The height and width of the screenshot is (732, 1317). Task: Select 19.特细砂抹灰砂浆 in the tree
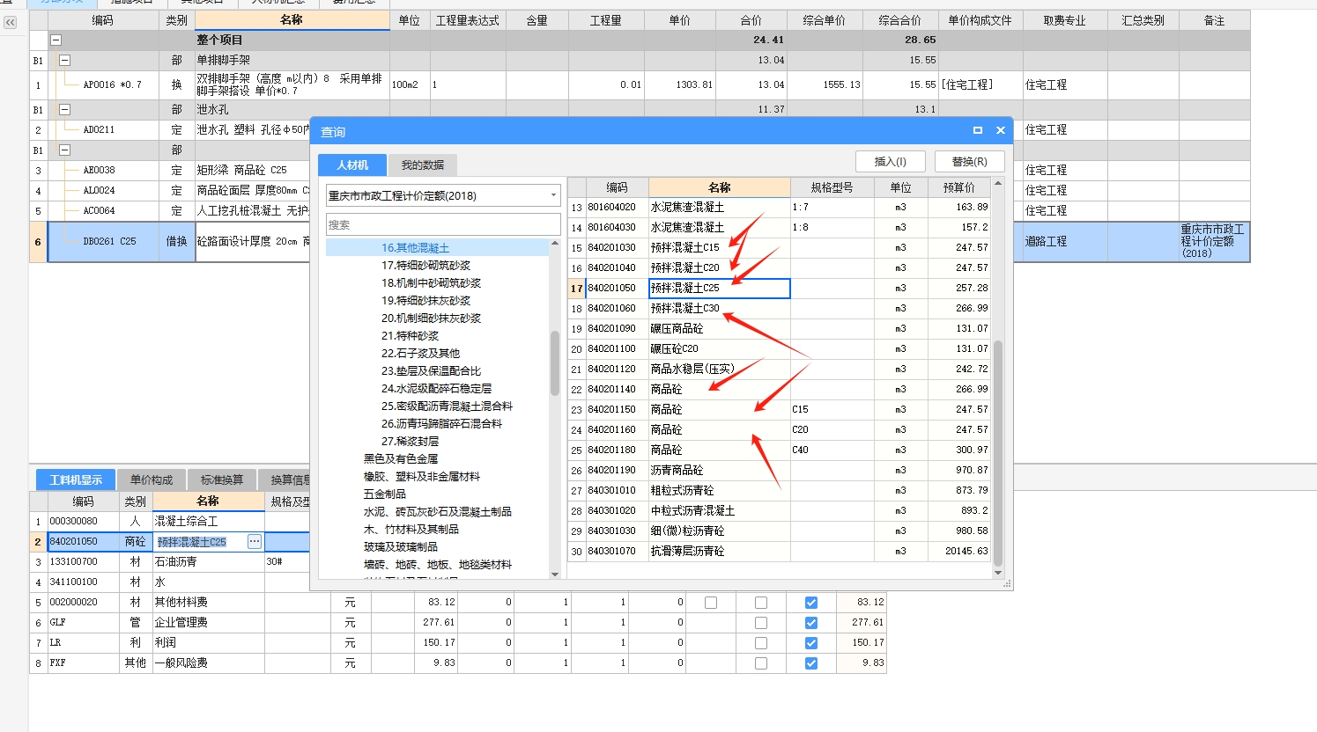[x=425, y=301]
